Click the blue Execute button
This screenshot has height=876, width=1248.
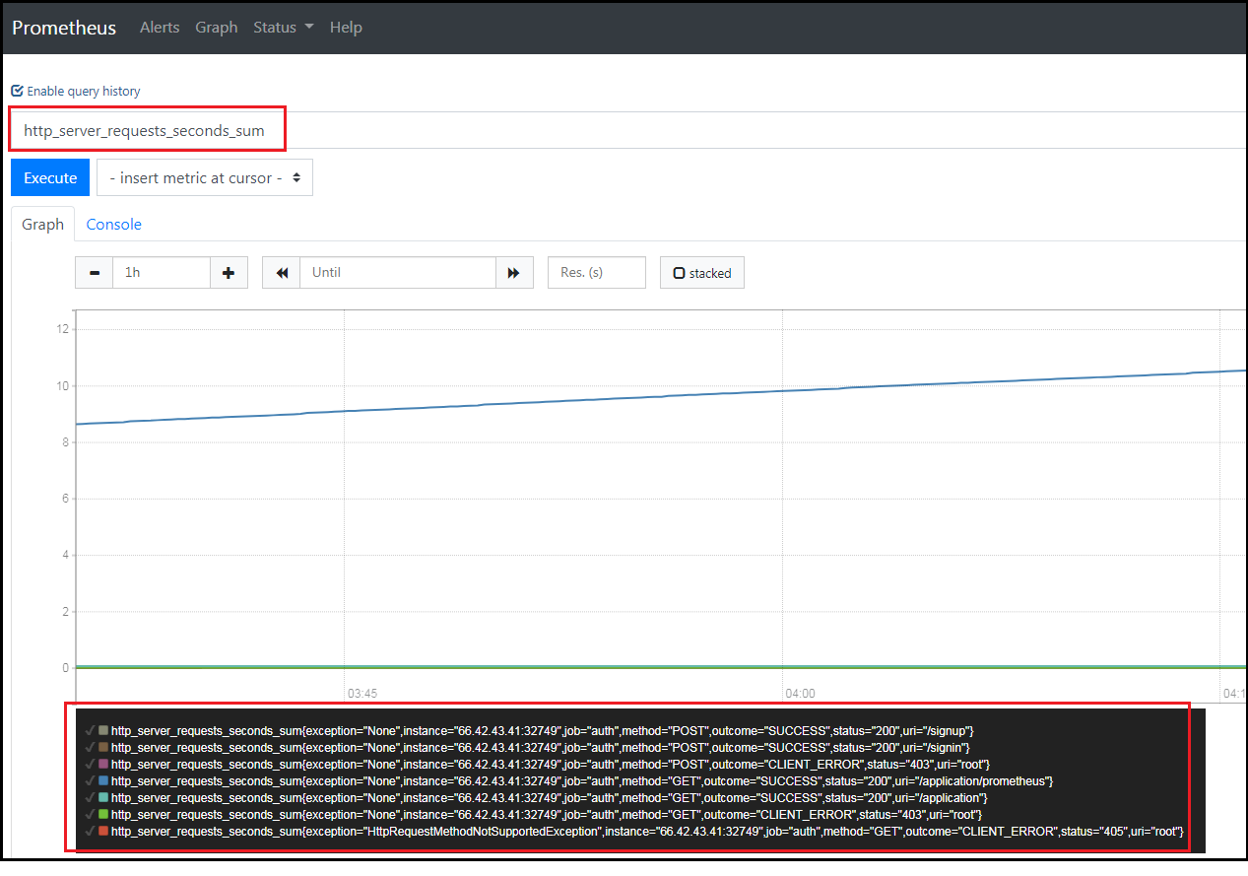coord(50,177)
